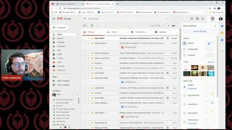This screenshot has width=232, height=130.
Task: Open the Hangouts phone calls tab icon
Action: (x=70, y=127)
